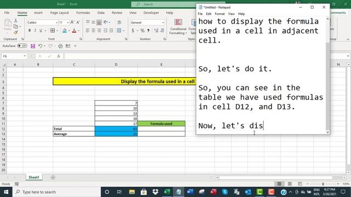The width and height of the screenshot is (351, 197).
Task: Click the Insert Function fx button
Action: coord(59,56)
